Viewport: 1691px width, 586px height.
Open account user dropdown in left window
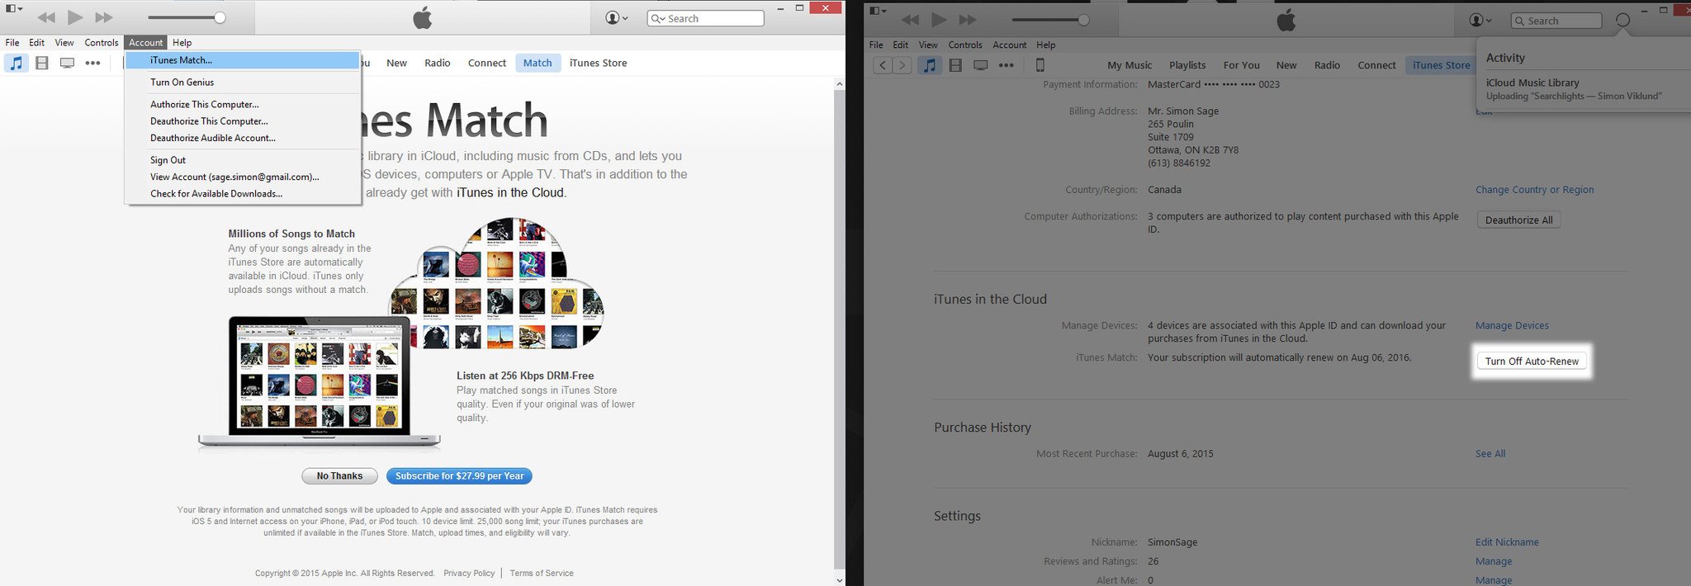(617, 17)
